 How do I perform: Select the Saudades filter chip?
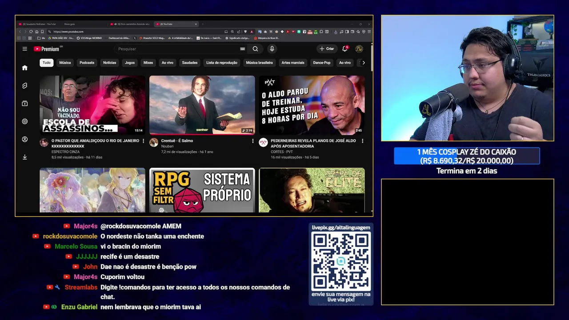coord(189,63)
